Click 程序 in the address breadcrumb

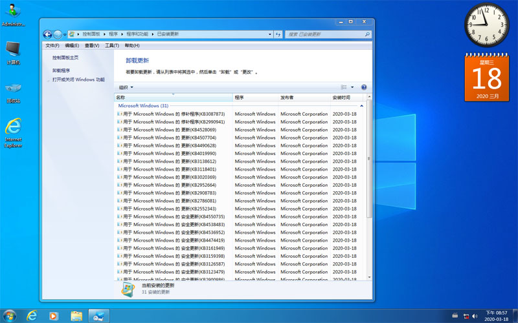click(x=113, y=34)
